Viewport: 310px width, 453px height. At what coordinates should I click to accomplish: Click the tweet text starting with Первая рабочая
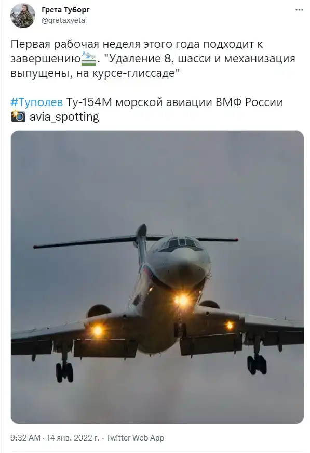(x=153, y=59)
